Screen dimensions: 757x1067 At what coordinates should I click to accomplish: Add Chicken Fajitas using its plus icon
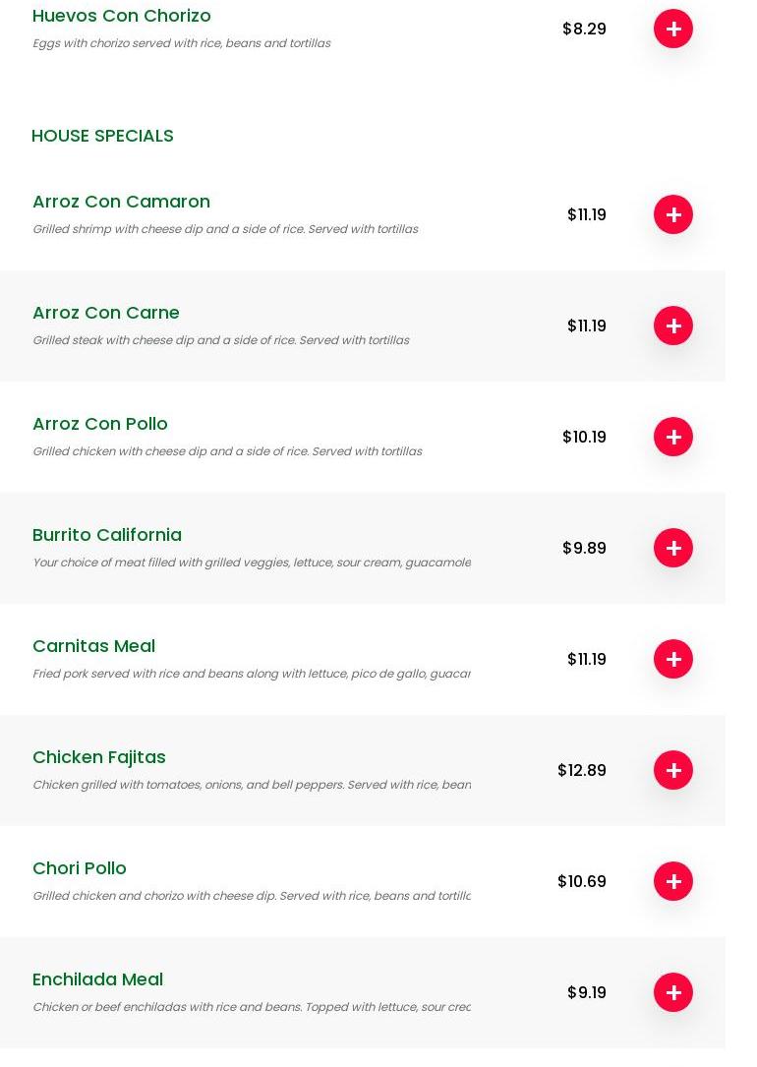(672, 770)
